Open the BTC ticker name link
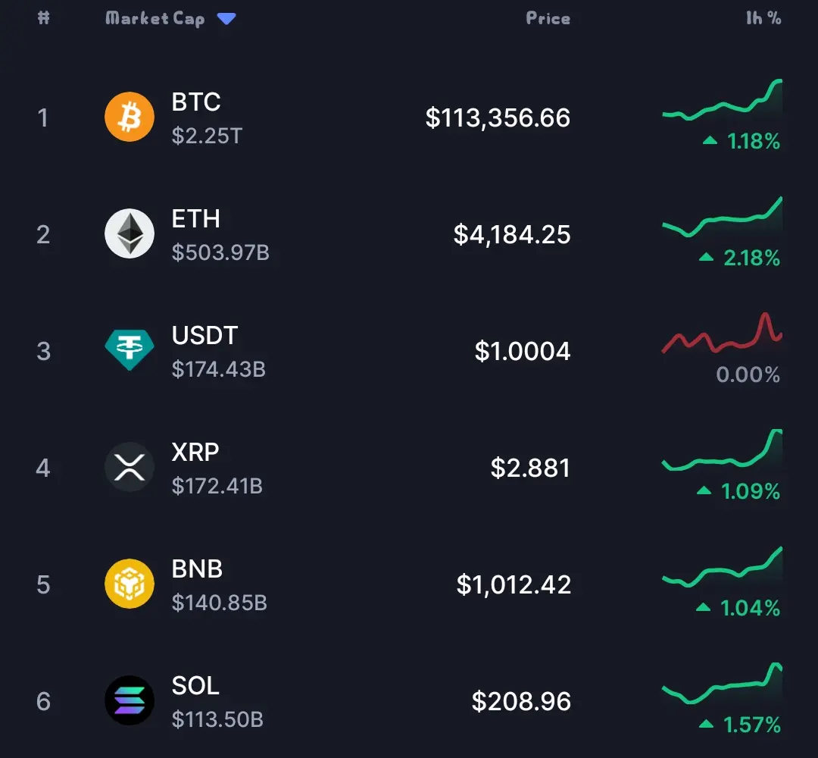 (196, 102)
